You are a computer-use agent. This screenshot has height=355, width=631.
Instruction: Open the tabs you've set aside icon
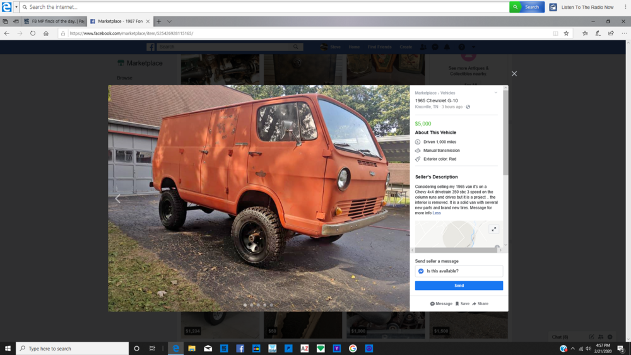[x=5, y=21]
